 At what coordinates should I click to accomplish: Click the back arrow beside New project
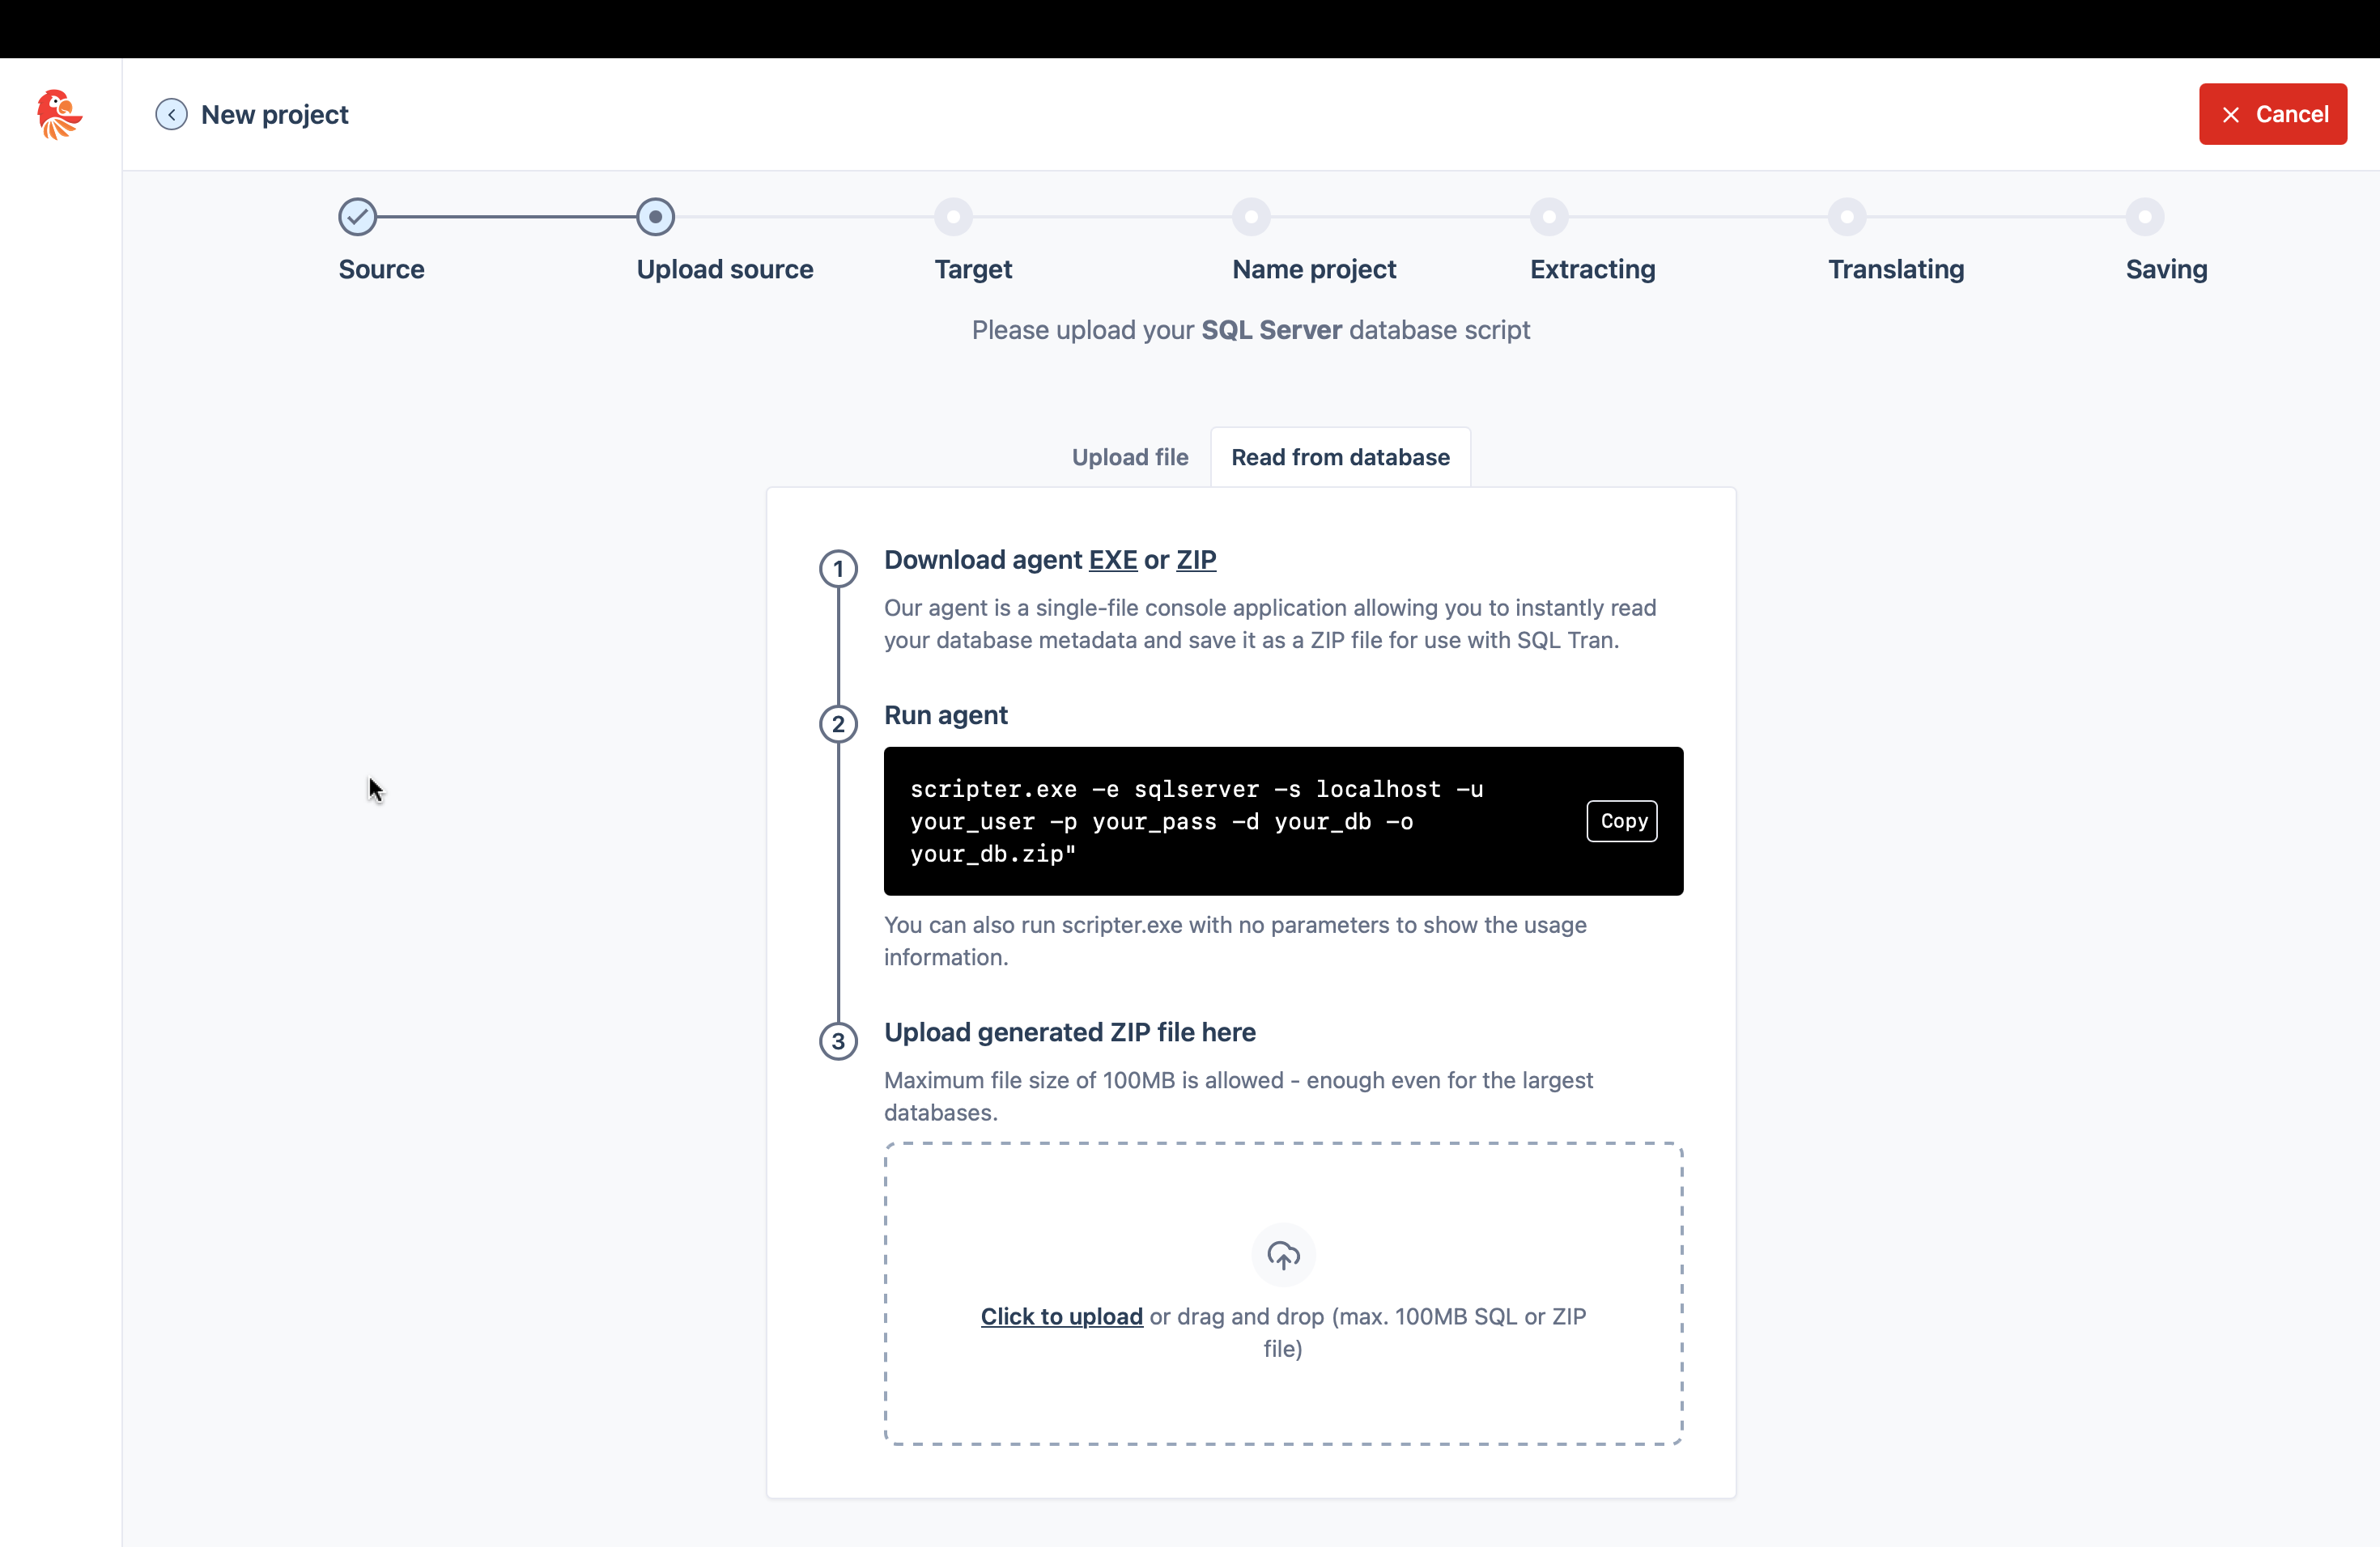pyautogui.click(x=171, y=115)
